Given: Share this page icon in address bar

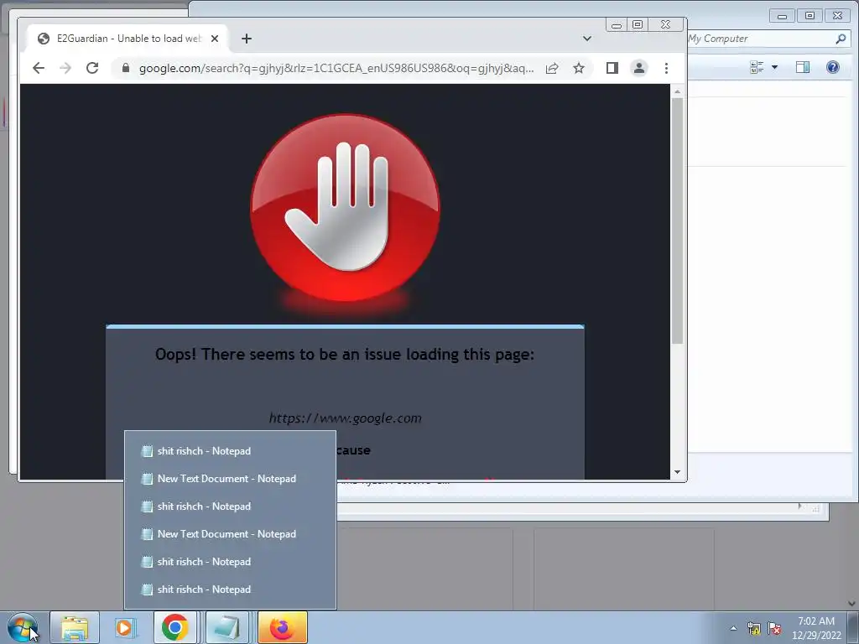Looking at the screenshot, I should [552, 68].
